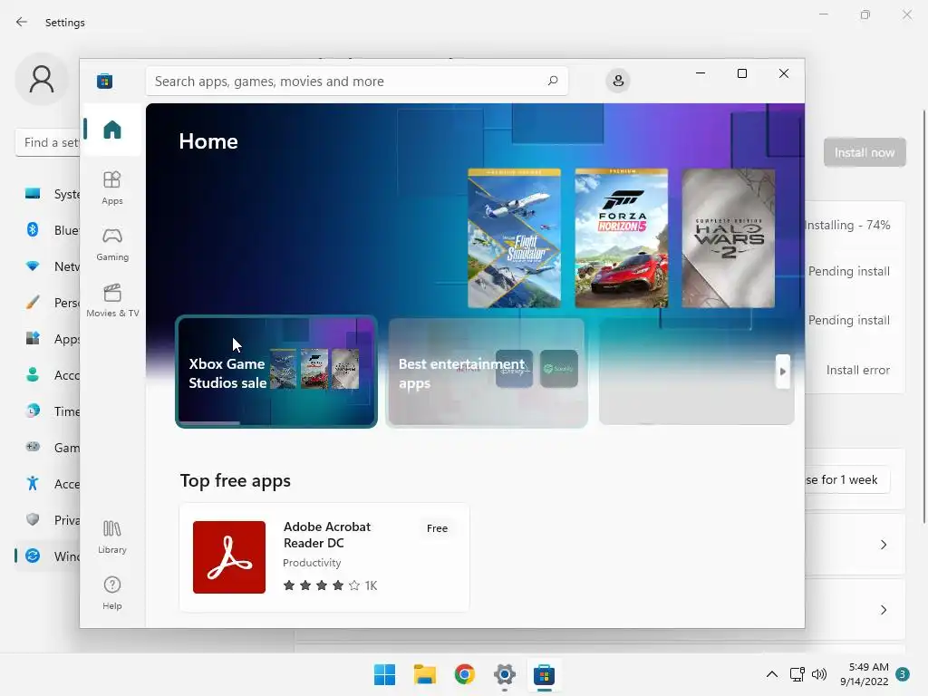Viewport: 928px width, 696px height.
Task: Open the Gaming section in Store sidebar
Action: tap(111, 244)
